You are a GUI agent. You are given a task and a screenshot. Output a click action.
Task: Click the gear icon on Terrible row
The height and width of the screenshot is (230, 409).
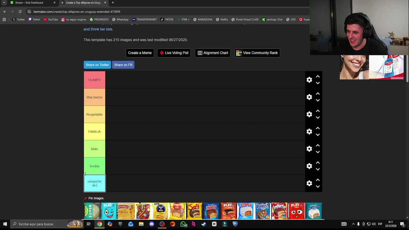tap(309, 166)
